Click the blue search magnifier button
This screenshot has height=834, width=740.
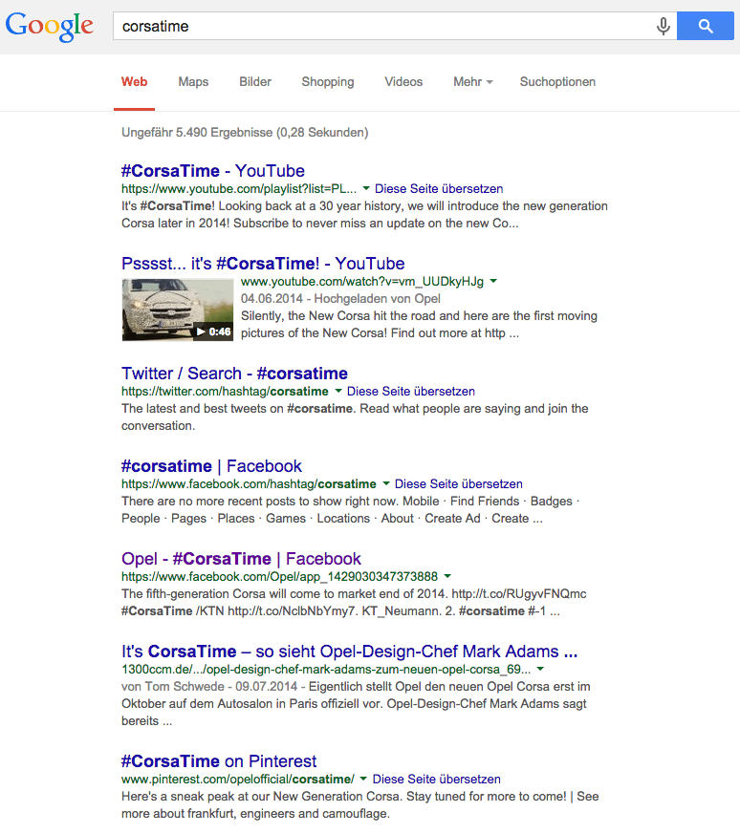(x=706, y=26)
